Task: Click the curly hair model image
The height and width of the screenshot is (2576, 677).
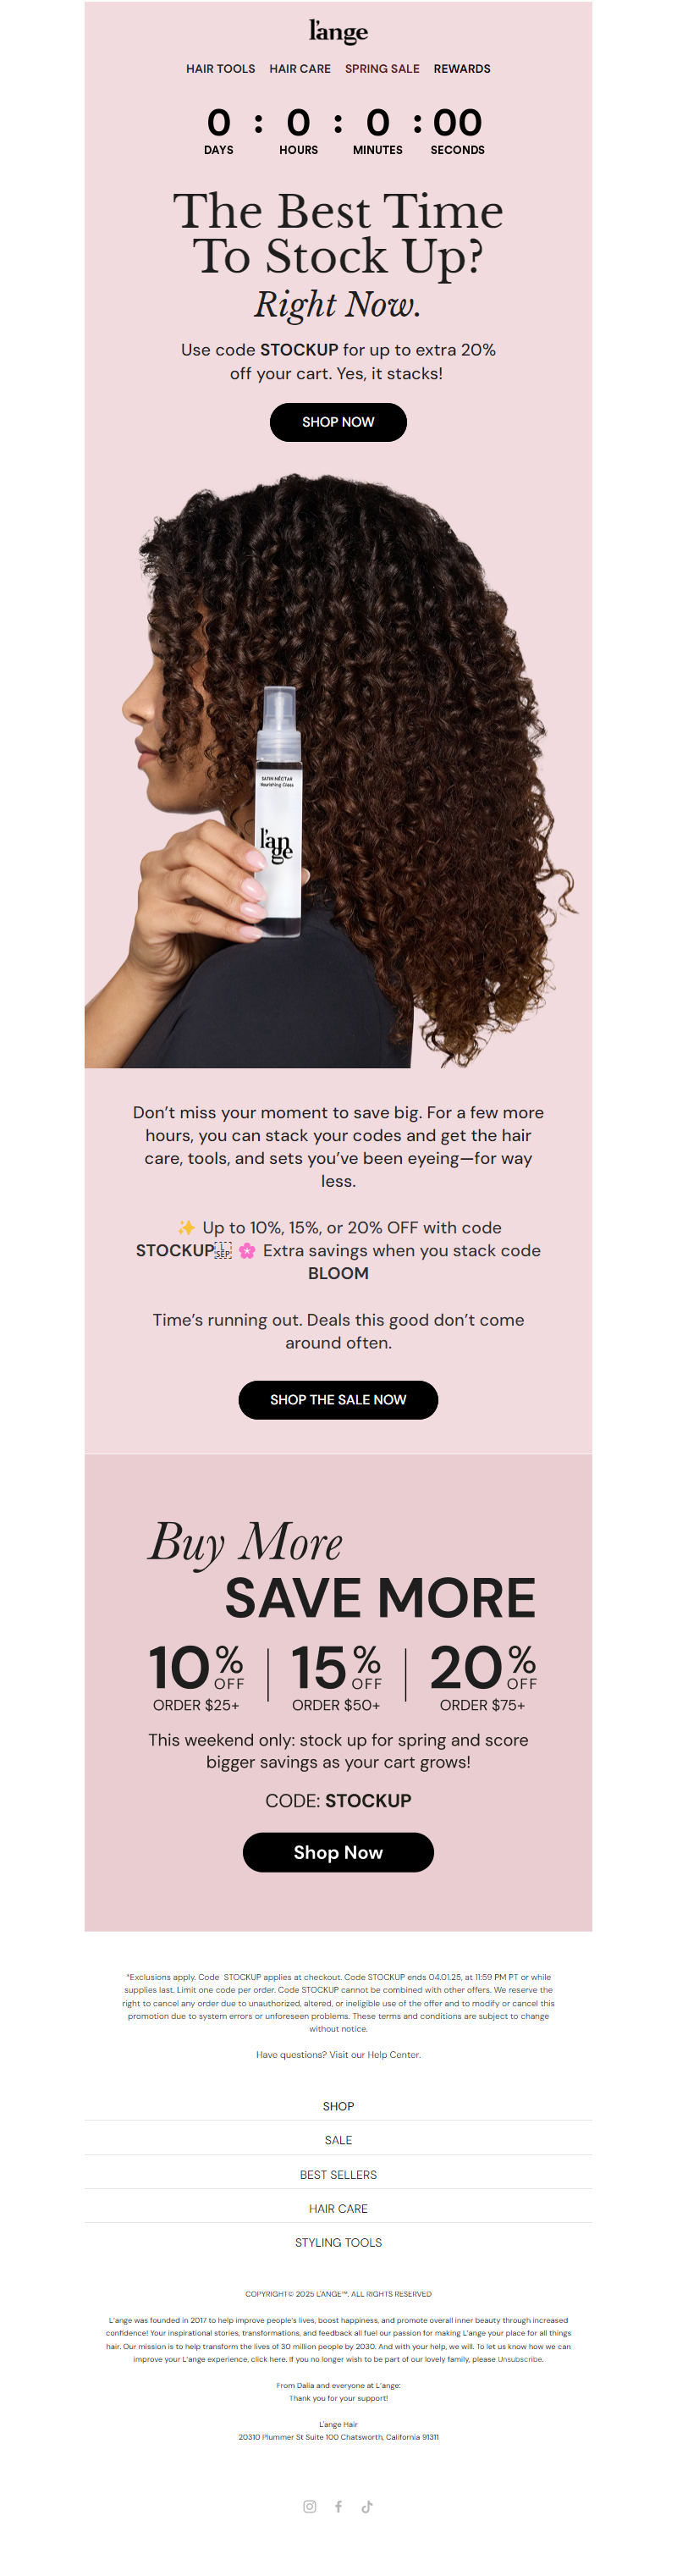Action: 338,770
